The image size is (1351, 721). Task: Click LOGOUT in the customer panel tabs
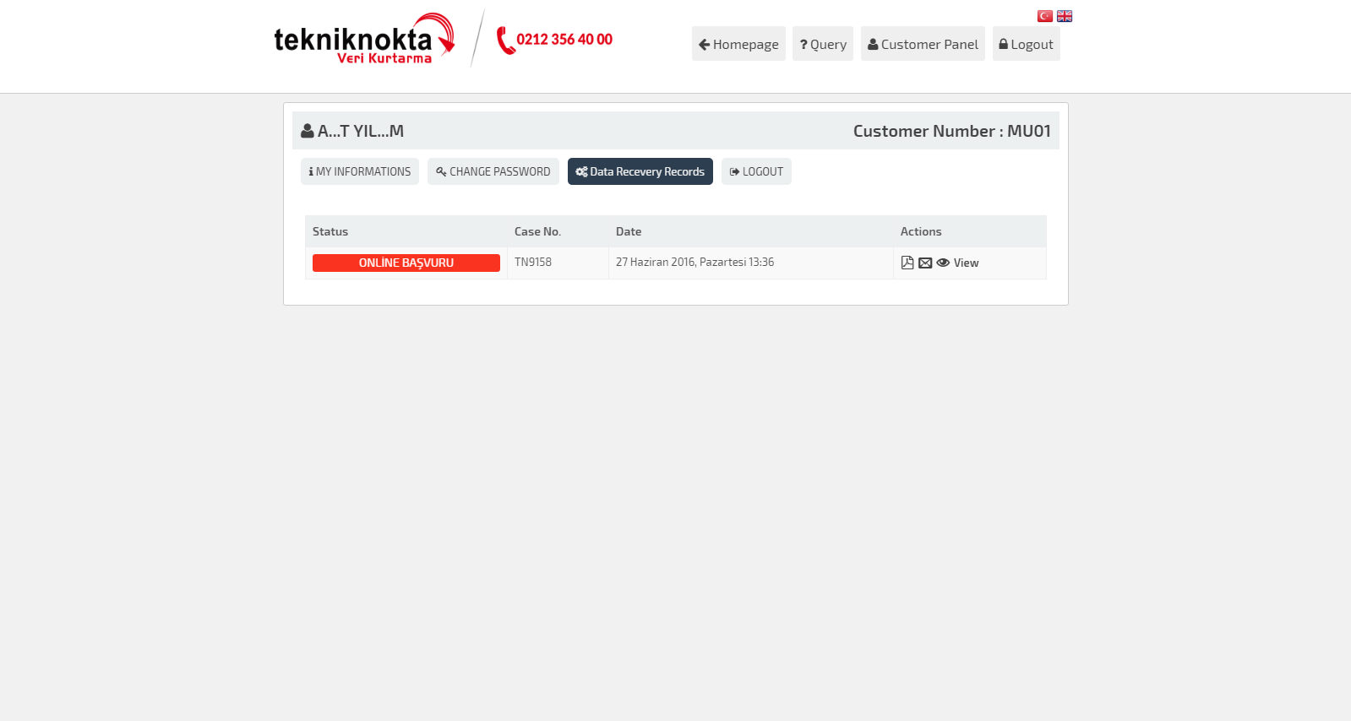756,171
